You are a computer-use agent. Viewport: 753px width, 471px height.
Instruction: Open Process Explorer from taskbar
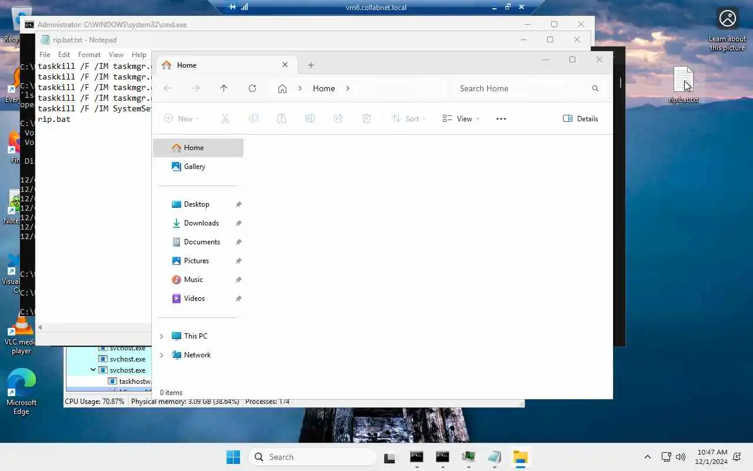coord(469,457)
